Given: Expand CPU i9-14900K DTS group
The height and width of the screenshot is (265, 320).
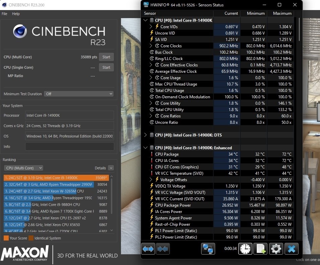Looking at the screenshot, I should tap(145, 135).
